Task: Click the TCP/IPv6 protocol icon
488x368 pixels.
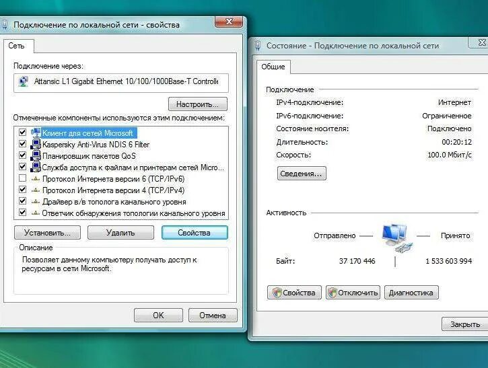Action: [x=36, y=179]
